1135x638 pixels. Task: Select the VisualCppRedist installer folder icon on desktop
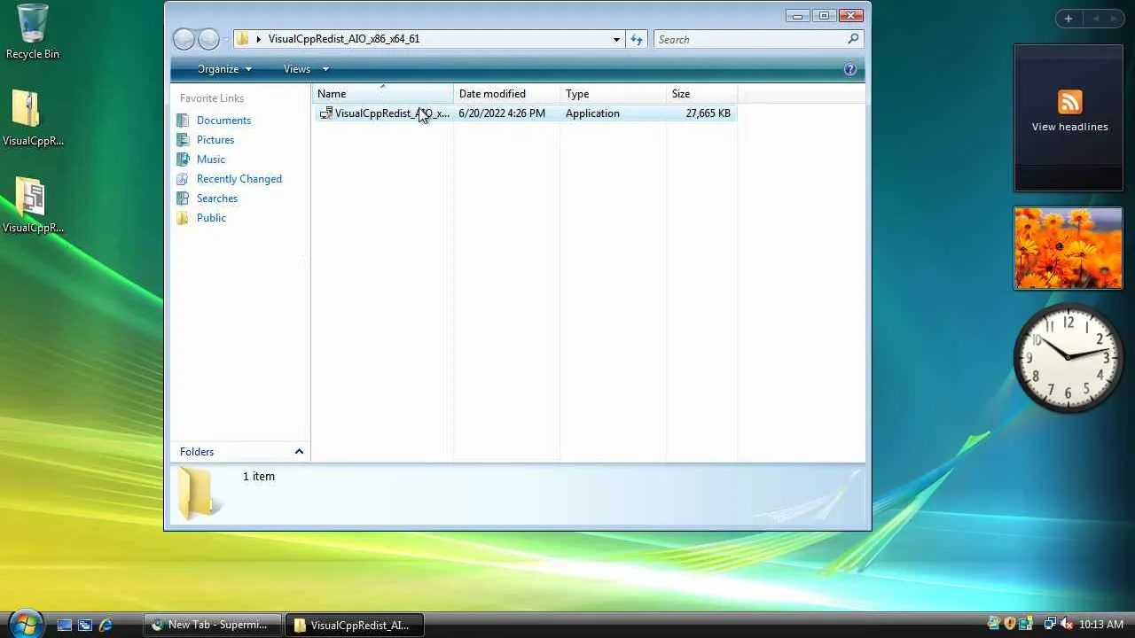(33, 204)
